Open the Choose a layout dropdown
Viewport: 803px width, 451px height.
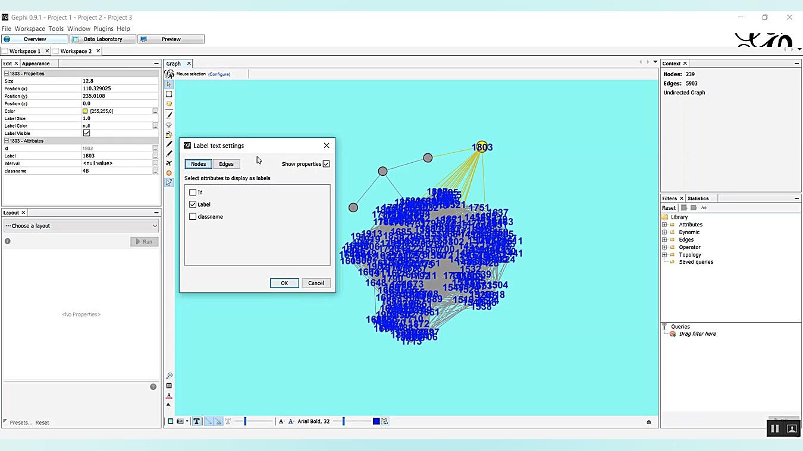click(x=81, y=226)
